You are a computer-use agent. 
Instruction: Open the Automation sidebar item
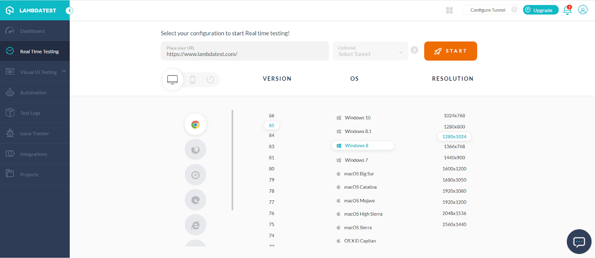point(33,92)
